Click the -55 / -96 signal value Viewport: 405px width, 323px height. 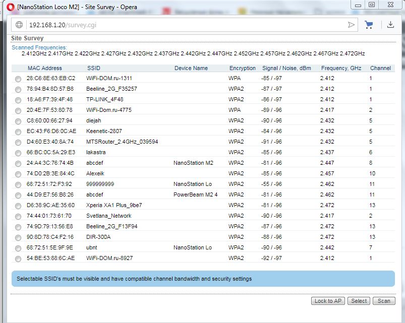click(x=271, y=184)
